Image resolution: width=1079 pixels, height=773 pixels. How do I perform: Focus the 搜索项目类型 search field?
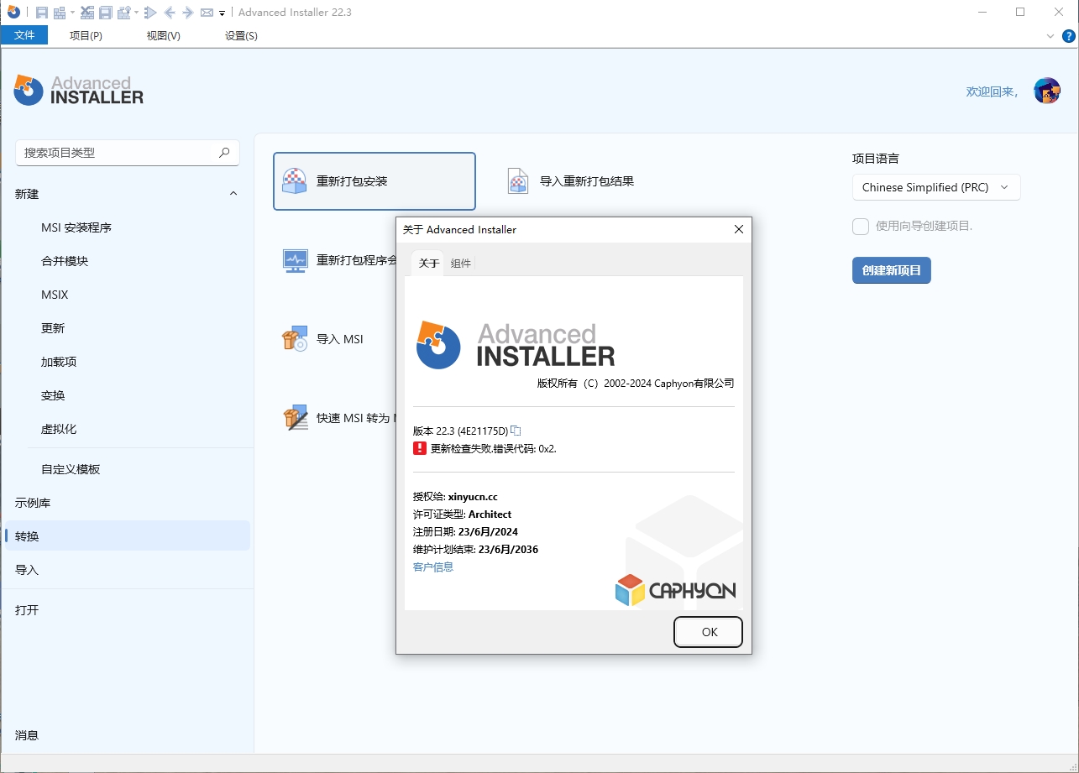pos(128,153)
